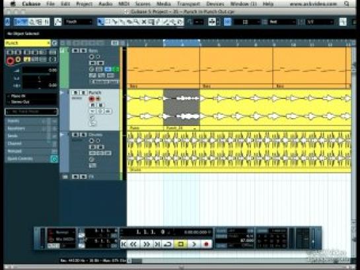Solo the Drums track
Image resolution: width=360 pixels, height=270 pixels.
coord(83,135)
